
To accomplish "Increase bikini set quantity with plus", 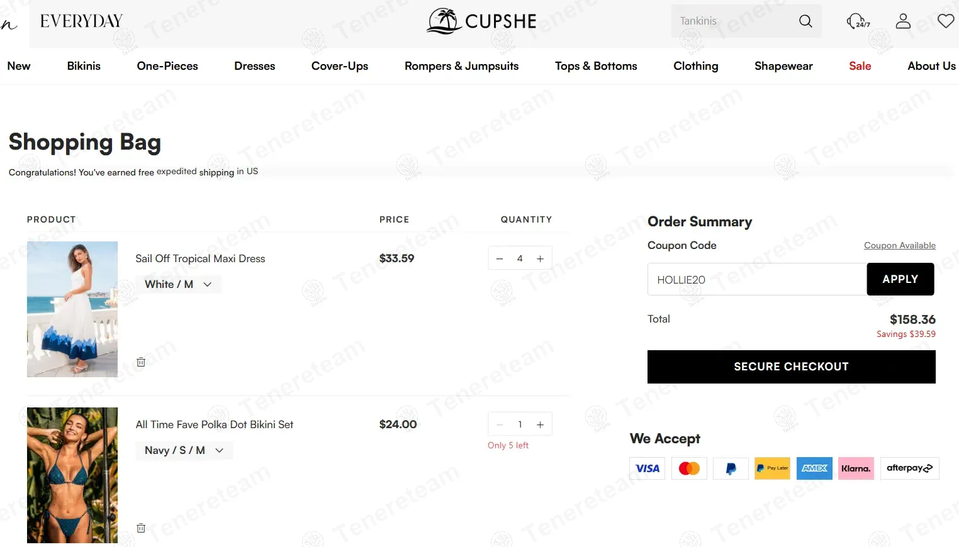I will (x=540, y=424).
